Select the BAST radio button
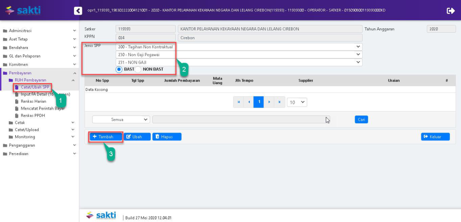Screen dimensions: 461x222 [x=119, y=69]
